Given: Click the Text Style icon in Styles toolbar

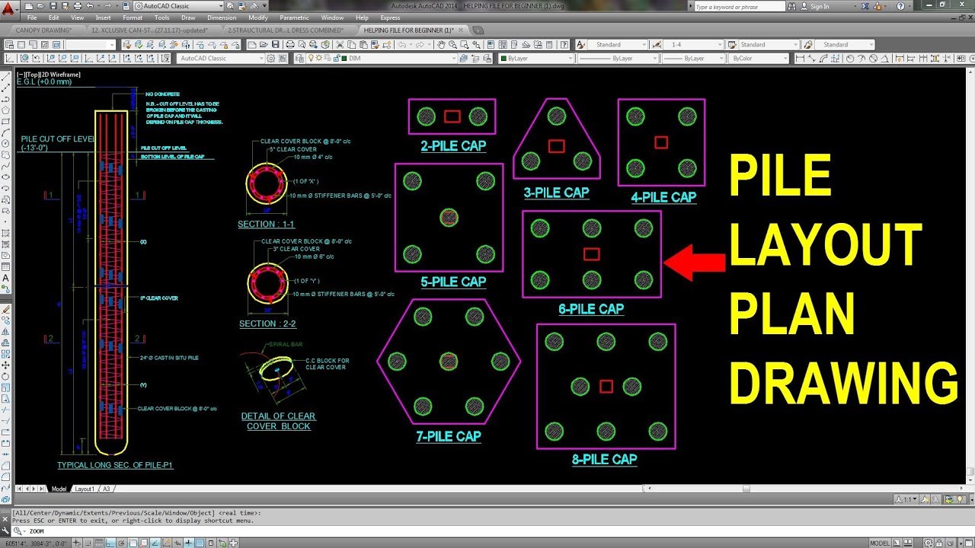Looking at the screenshot, I should click(x=580, y=44).
